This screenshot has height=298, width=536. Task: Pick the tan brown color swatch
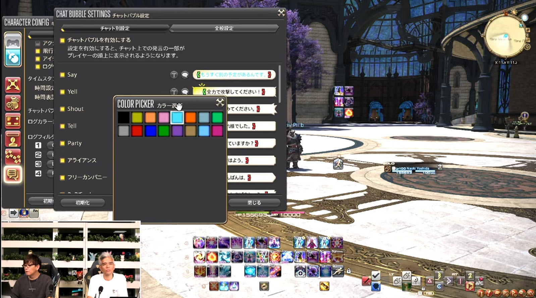click(x=191, y=131)
